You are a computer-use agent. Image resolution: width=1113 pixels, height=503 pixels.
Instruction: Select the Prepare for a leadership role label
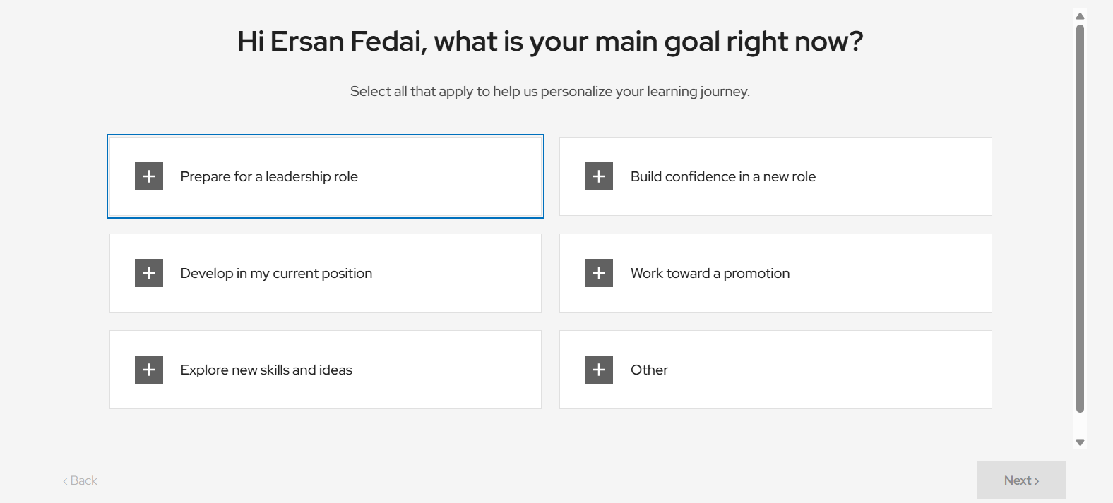269,176
